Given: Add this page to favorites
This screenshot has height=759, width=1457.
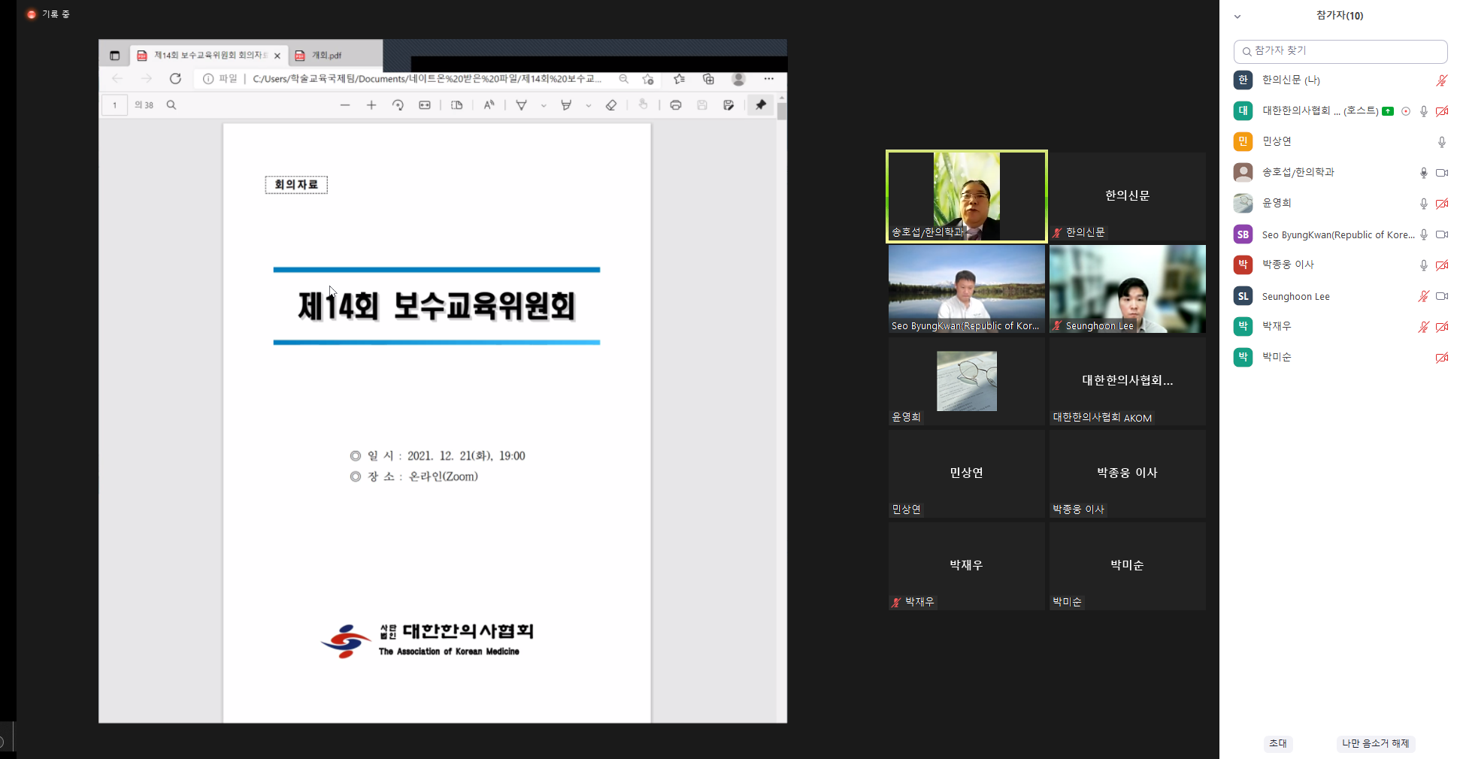Looking at the screenshot, I should click(648, 78).
